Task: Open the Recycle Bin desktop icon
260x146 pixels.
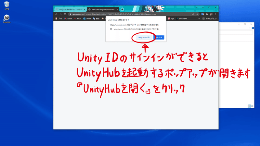Action: (6, 5)
